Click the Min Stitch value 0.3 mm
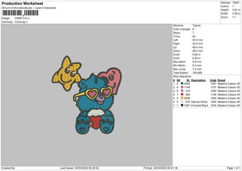This screenshot has height=171, width=242. [x=197, y=65]
